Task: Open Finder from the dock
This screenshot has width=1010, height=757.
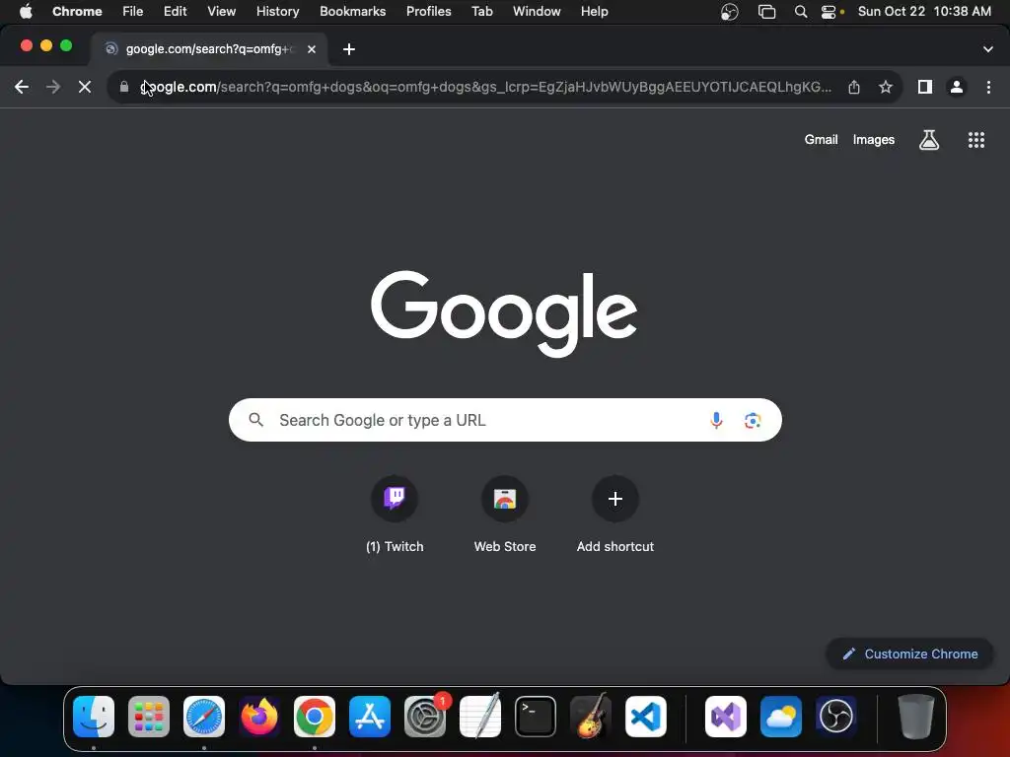Action: pos(94,717)
